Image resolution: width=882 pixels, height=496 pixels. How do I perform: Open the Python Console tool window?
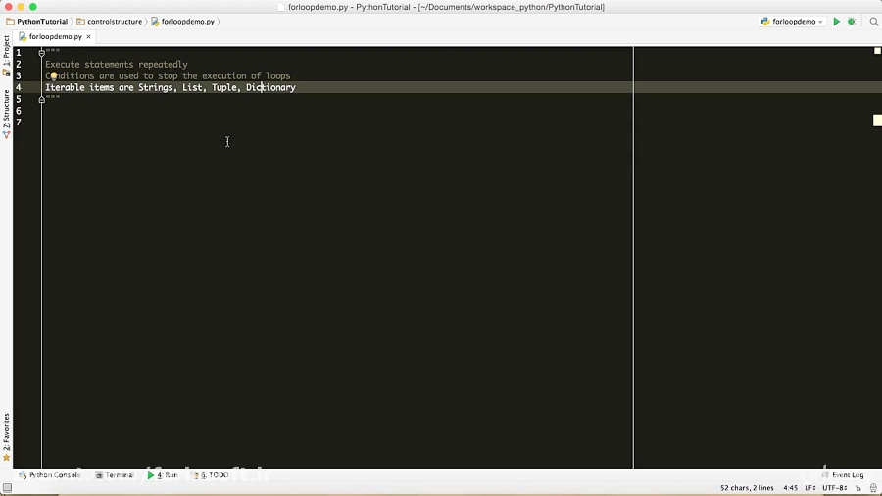(x=49, y=475)
